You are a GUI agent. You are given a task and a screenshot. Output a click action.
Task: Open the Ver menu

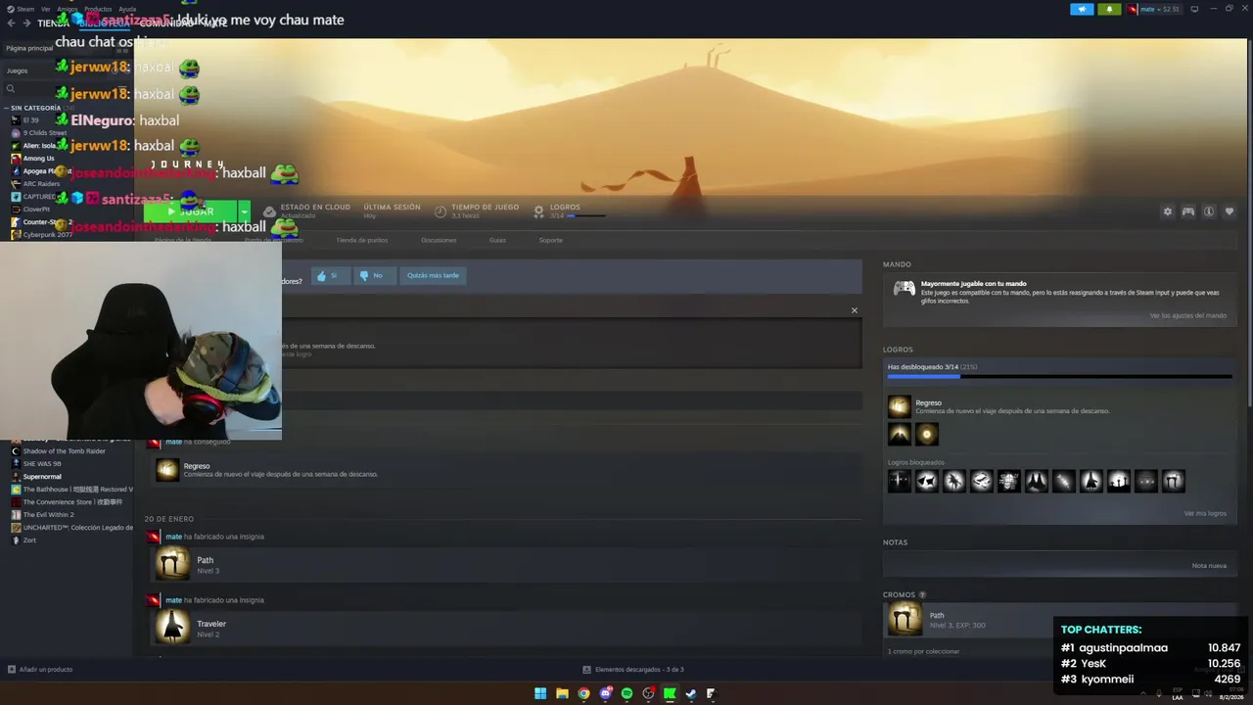(46, 9)
